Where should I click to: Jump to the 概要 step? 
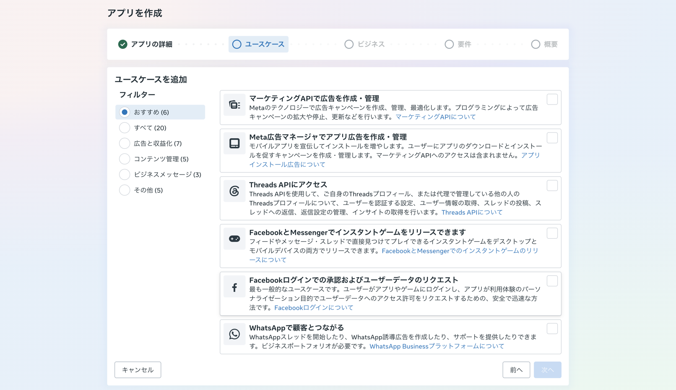[x=544, y=44]
